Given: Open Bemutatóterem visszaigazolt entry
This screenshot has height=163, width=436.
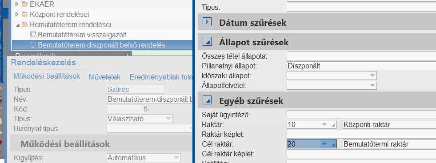Looking at the screenshot, I should [82, 35].
